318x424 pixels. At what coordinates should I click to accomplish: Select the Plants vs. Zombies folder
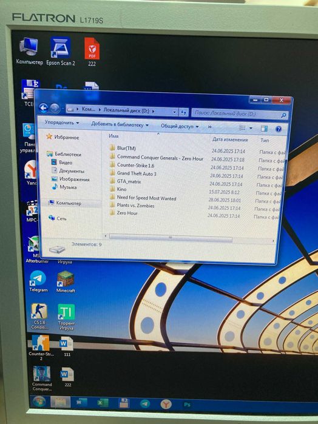132,205
